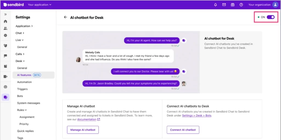Click the Connect AI chatbot button
This screenshot has width=281, height=140.
click(x=183, y=130)
